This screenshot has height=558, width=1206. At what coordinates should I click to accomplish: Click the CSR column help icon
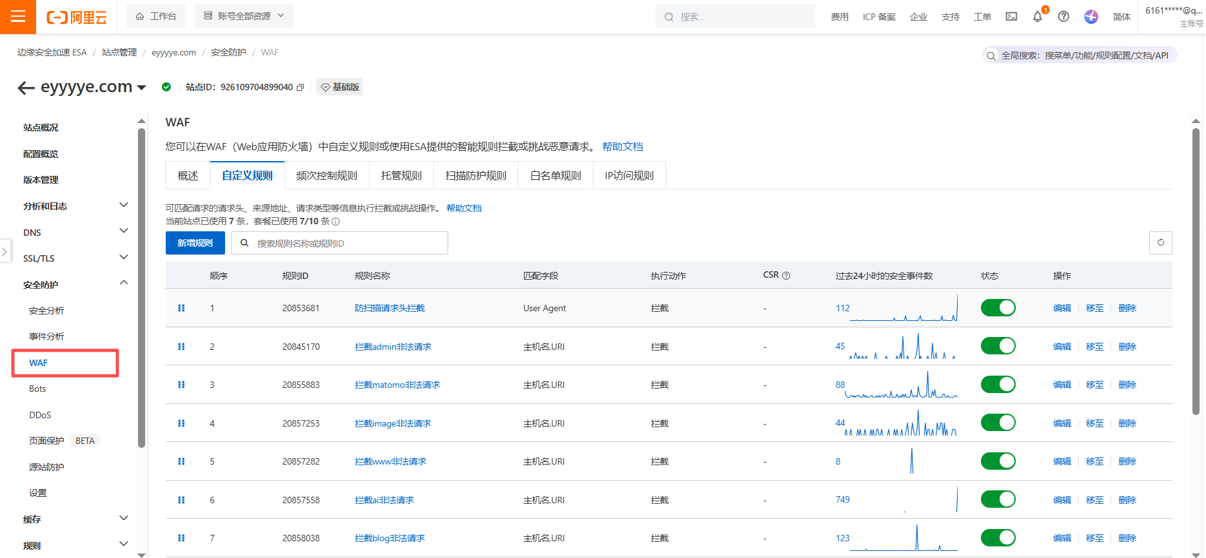tap(786, 276)
